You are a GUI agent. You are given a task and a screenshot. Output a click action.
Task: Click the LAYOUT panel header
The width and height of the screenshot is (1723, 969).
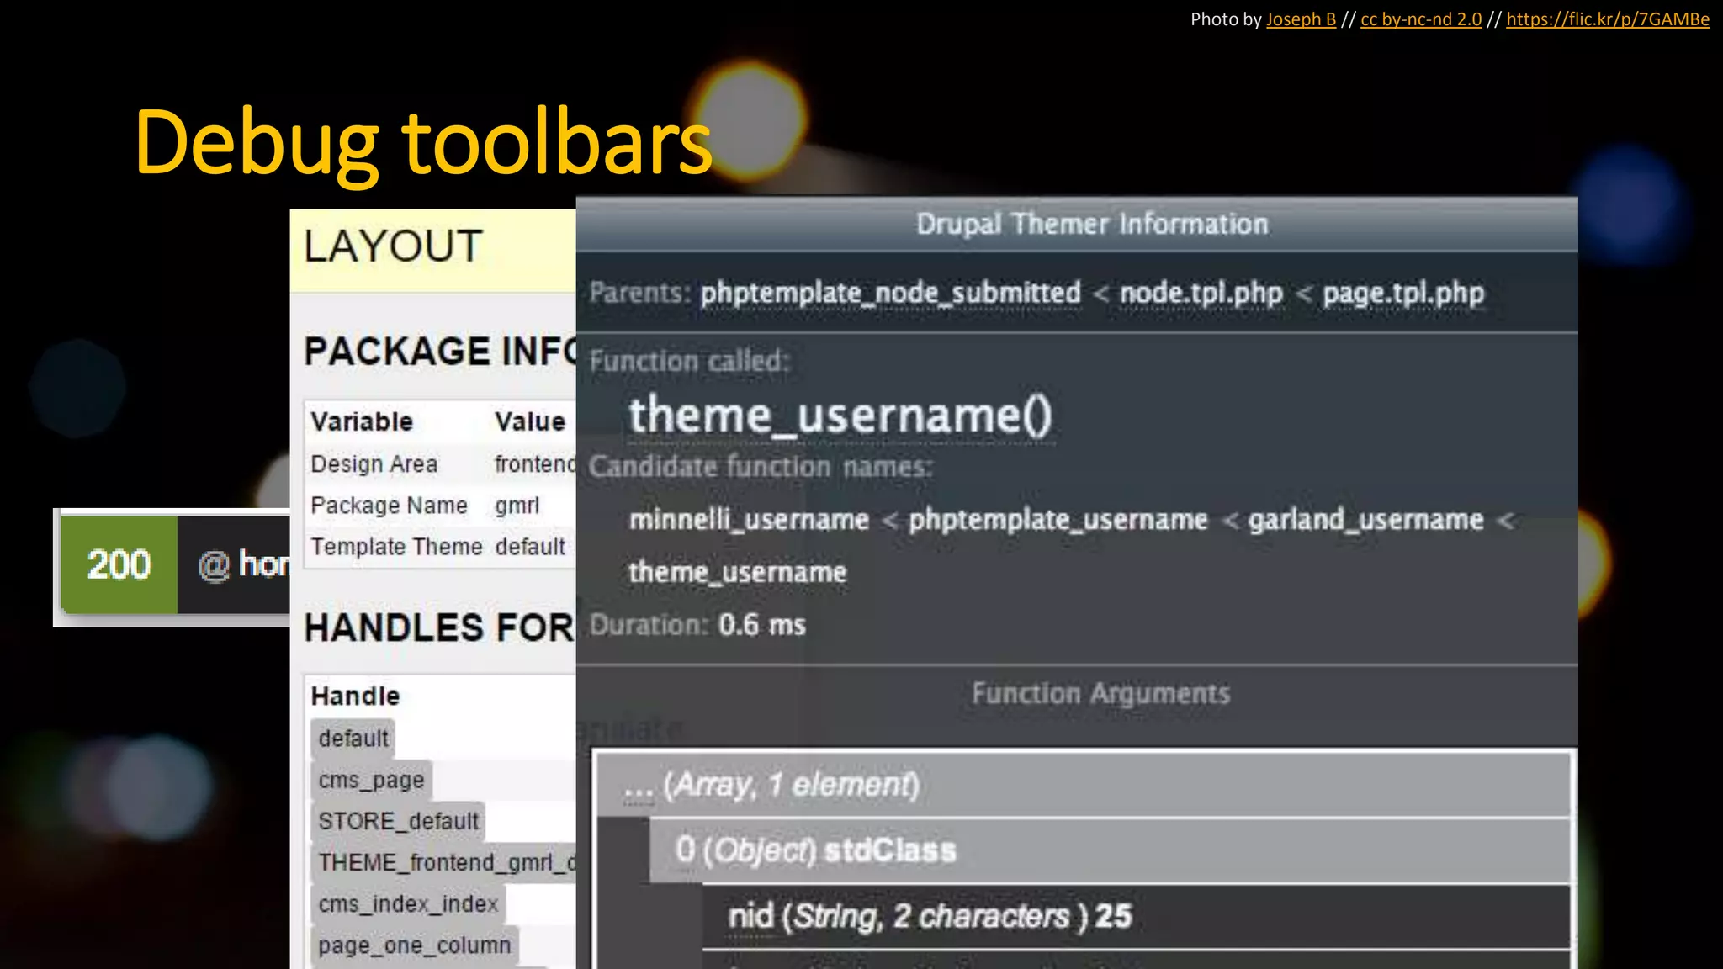[432, 250]
